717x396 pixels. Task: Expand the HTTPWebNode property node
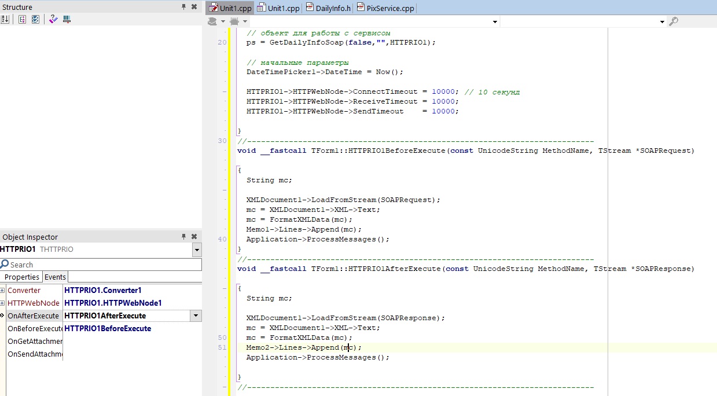pyautogui.click(x=2, y=303)
